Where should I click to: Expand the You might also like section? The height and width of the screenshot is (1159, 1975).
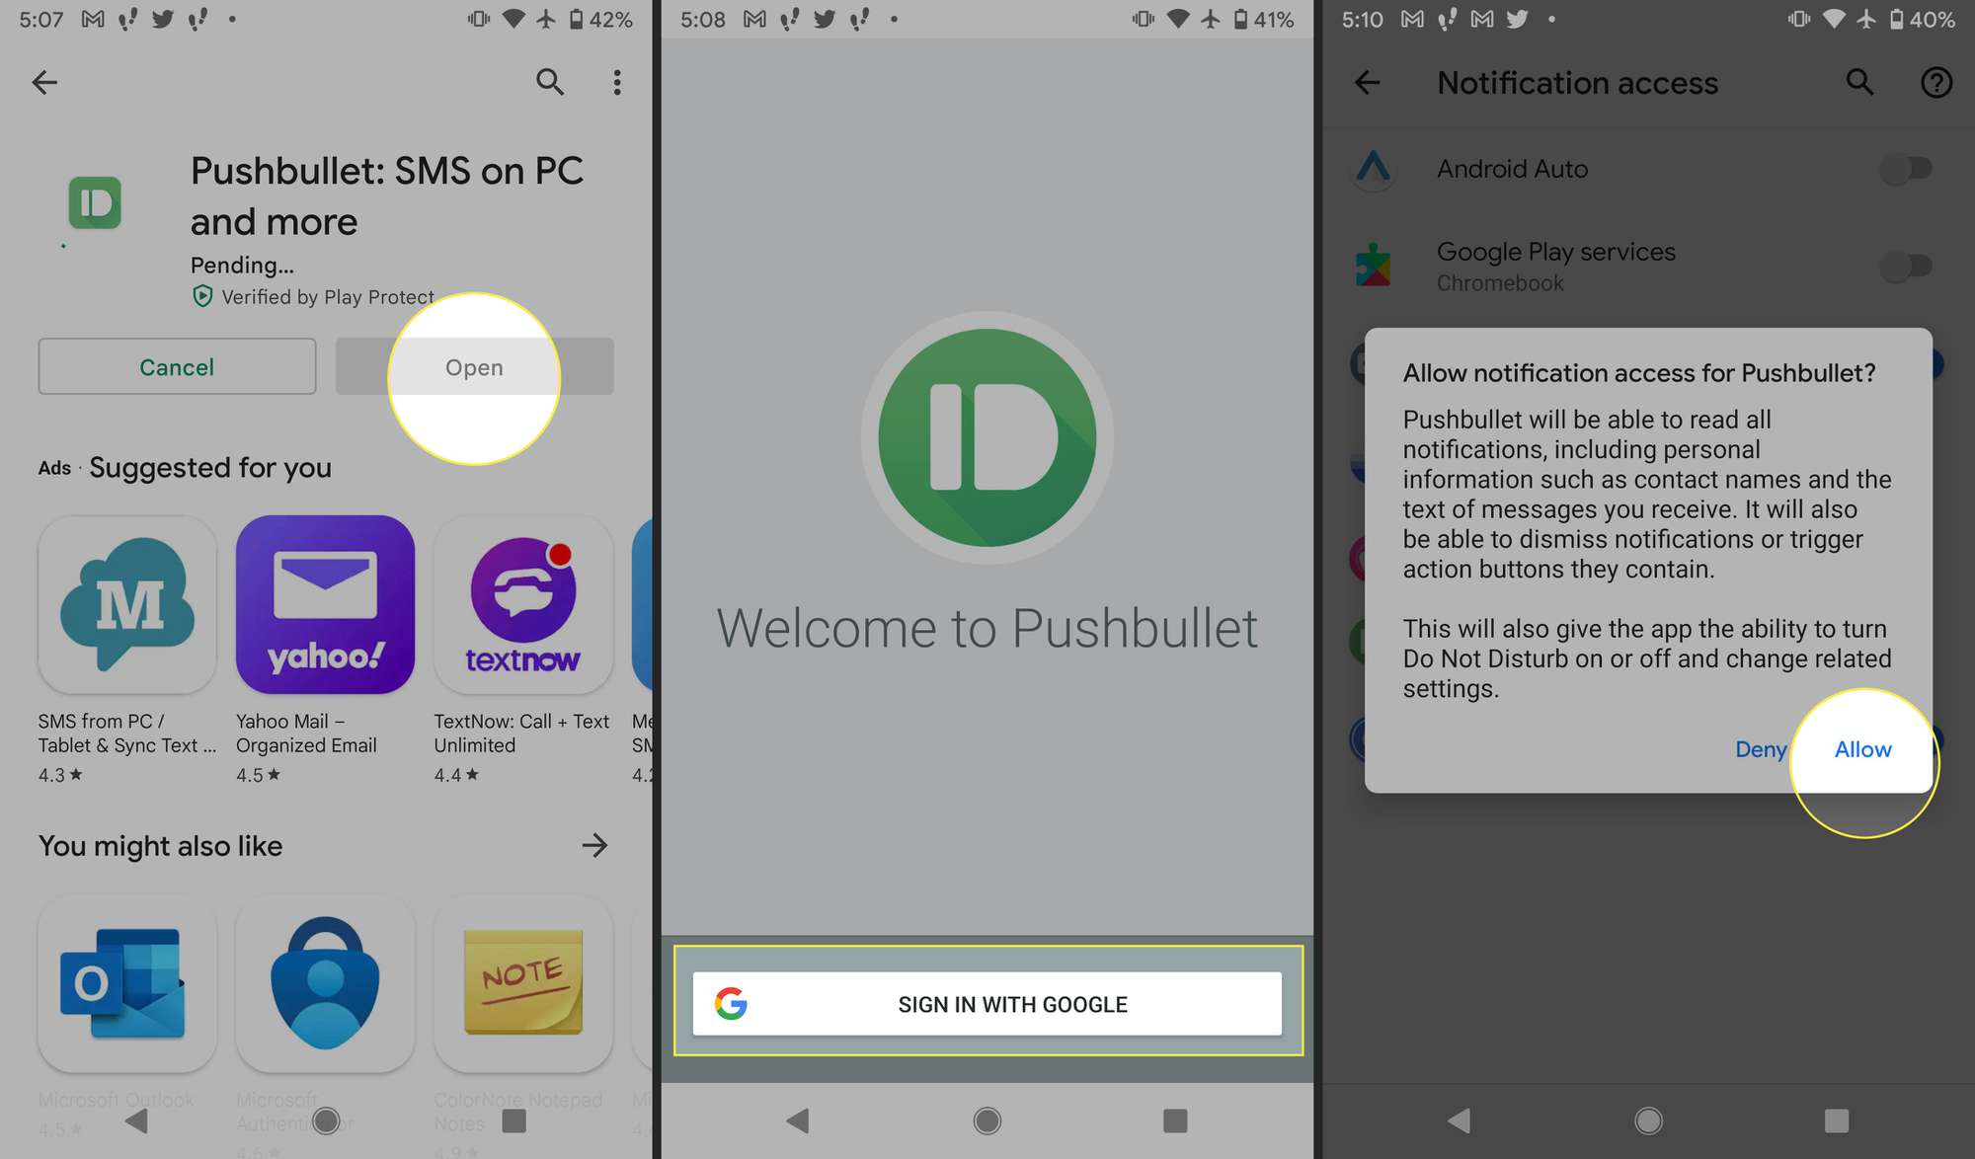point(594,845)
